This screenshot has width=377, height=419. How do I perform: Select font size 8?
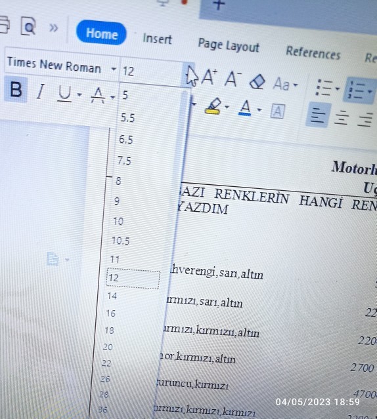[x=118, y=181]
